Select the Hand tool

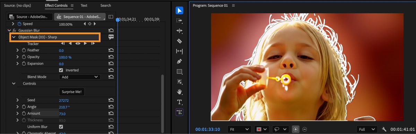coord(180,92)
